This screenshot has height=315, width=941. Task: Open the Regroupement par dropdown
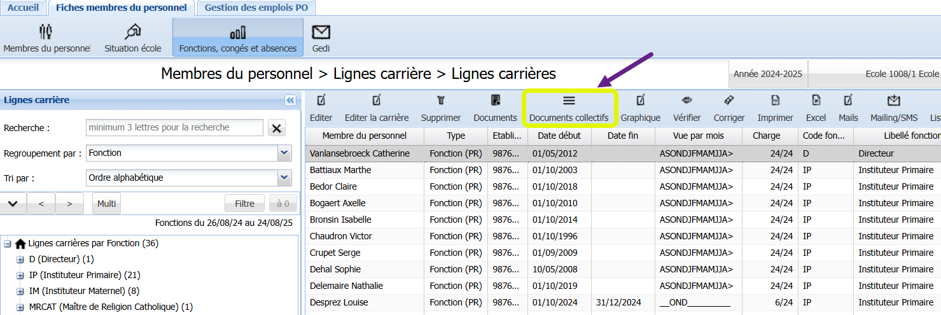pos(284,153)
